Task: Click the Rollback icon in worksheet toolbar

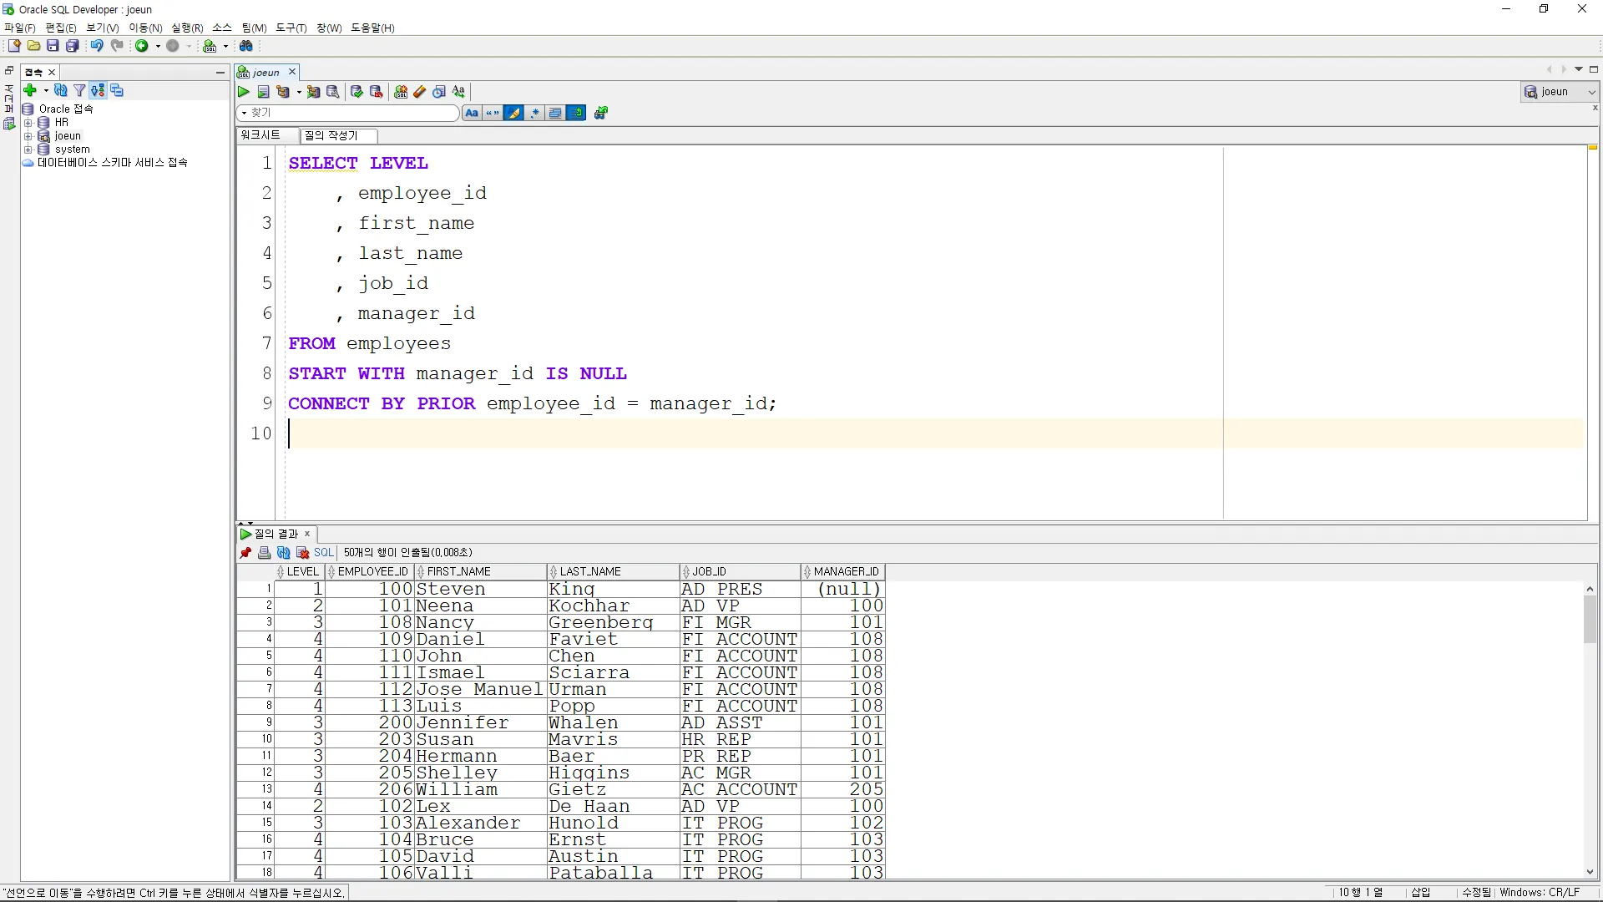Action: [377, 92]
